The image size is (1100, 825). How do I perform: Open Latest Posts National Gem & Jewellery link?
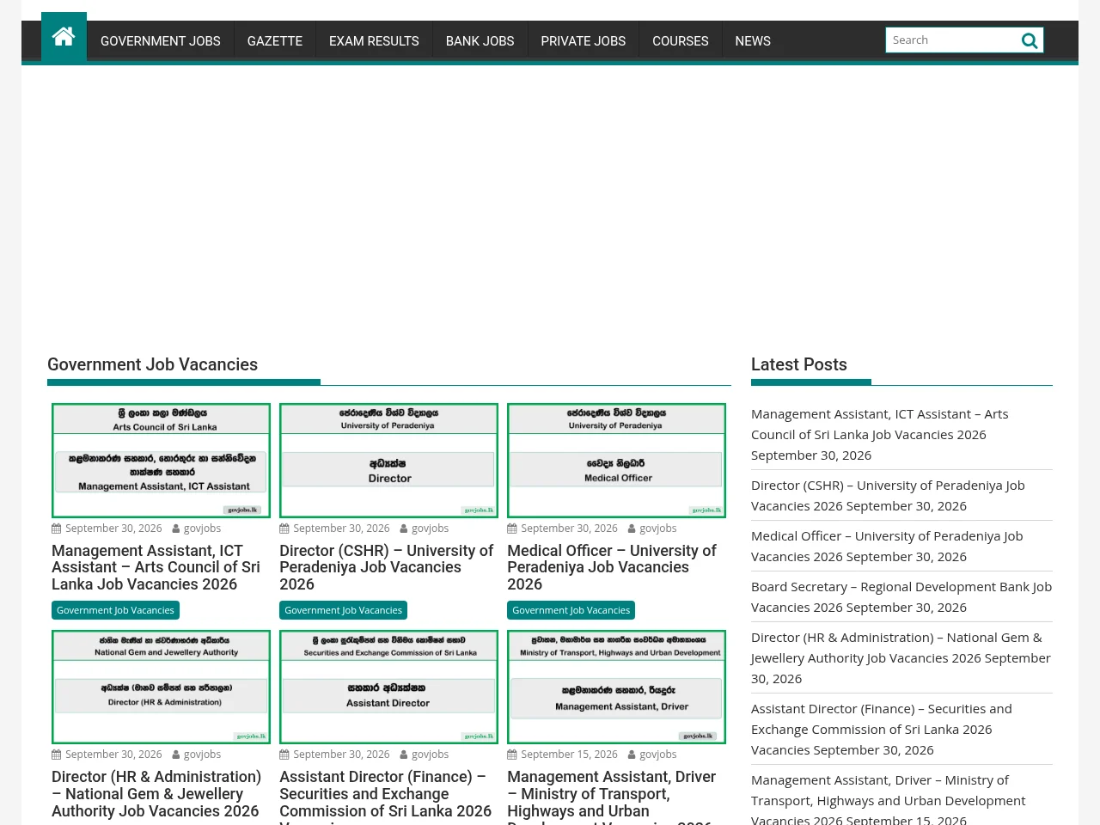coord(896,648)
